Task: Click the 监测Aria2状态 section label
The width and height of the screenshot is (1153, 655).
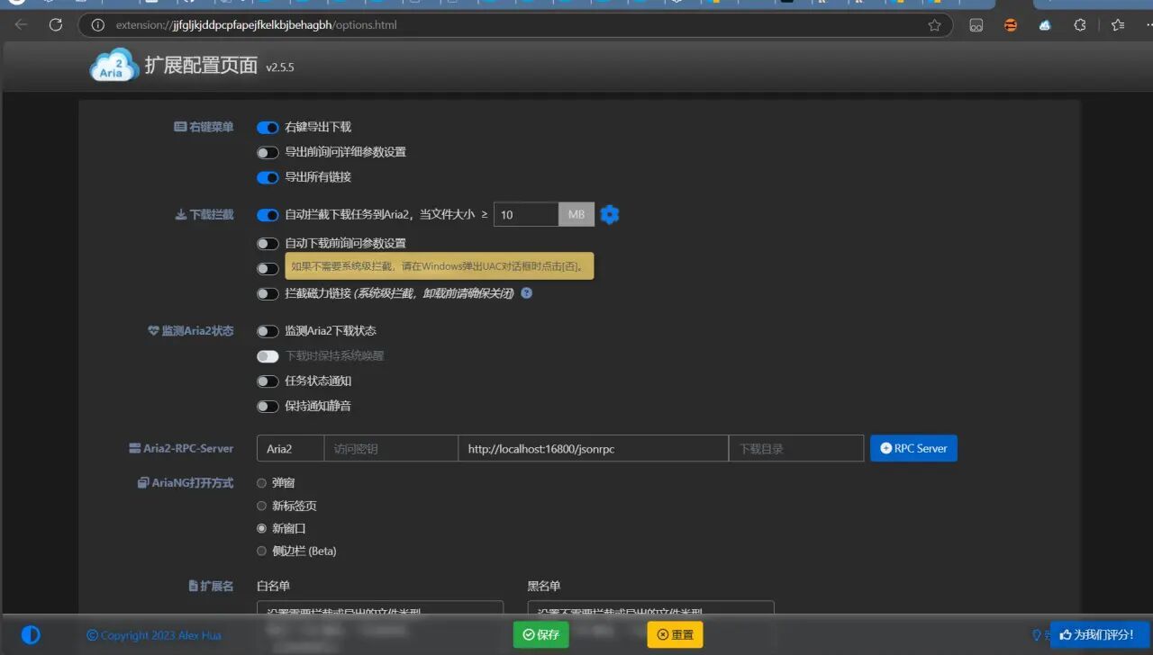Action: (190, 331)
